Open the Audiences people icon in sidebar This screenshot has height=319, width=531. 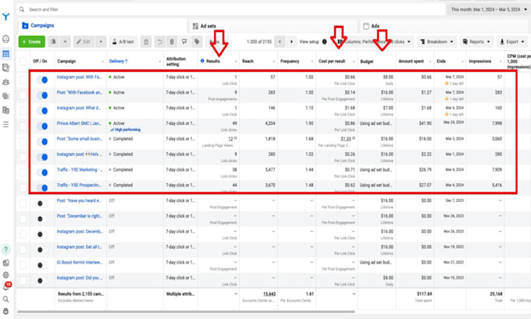tap(5, 82)
